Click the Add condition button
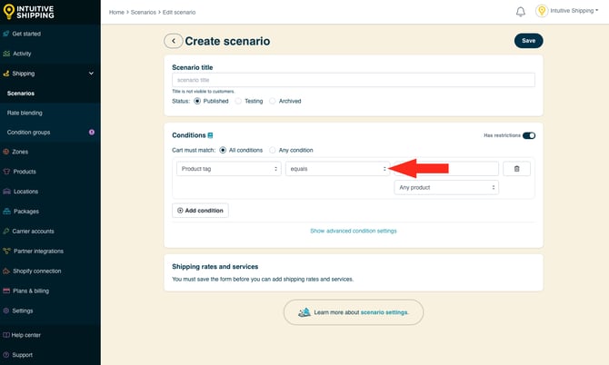Viewport: 609px width, 365px height. [x=200, y=210]
